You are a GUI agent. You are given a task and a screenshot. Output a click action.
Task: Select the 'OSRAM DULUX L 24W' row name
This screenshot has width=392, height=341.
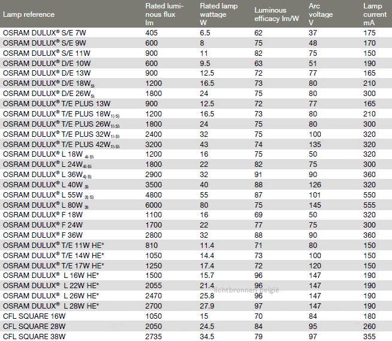47,164
